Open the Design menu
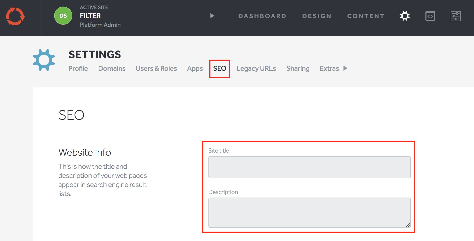The height and width of the screenshot is (241, 474). click(x=317, y=16)
